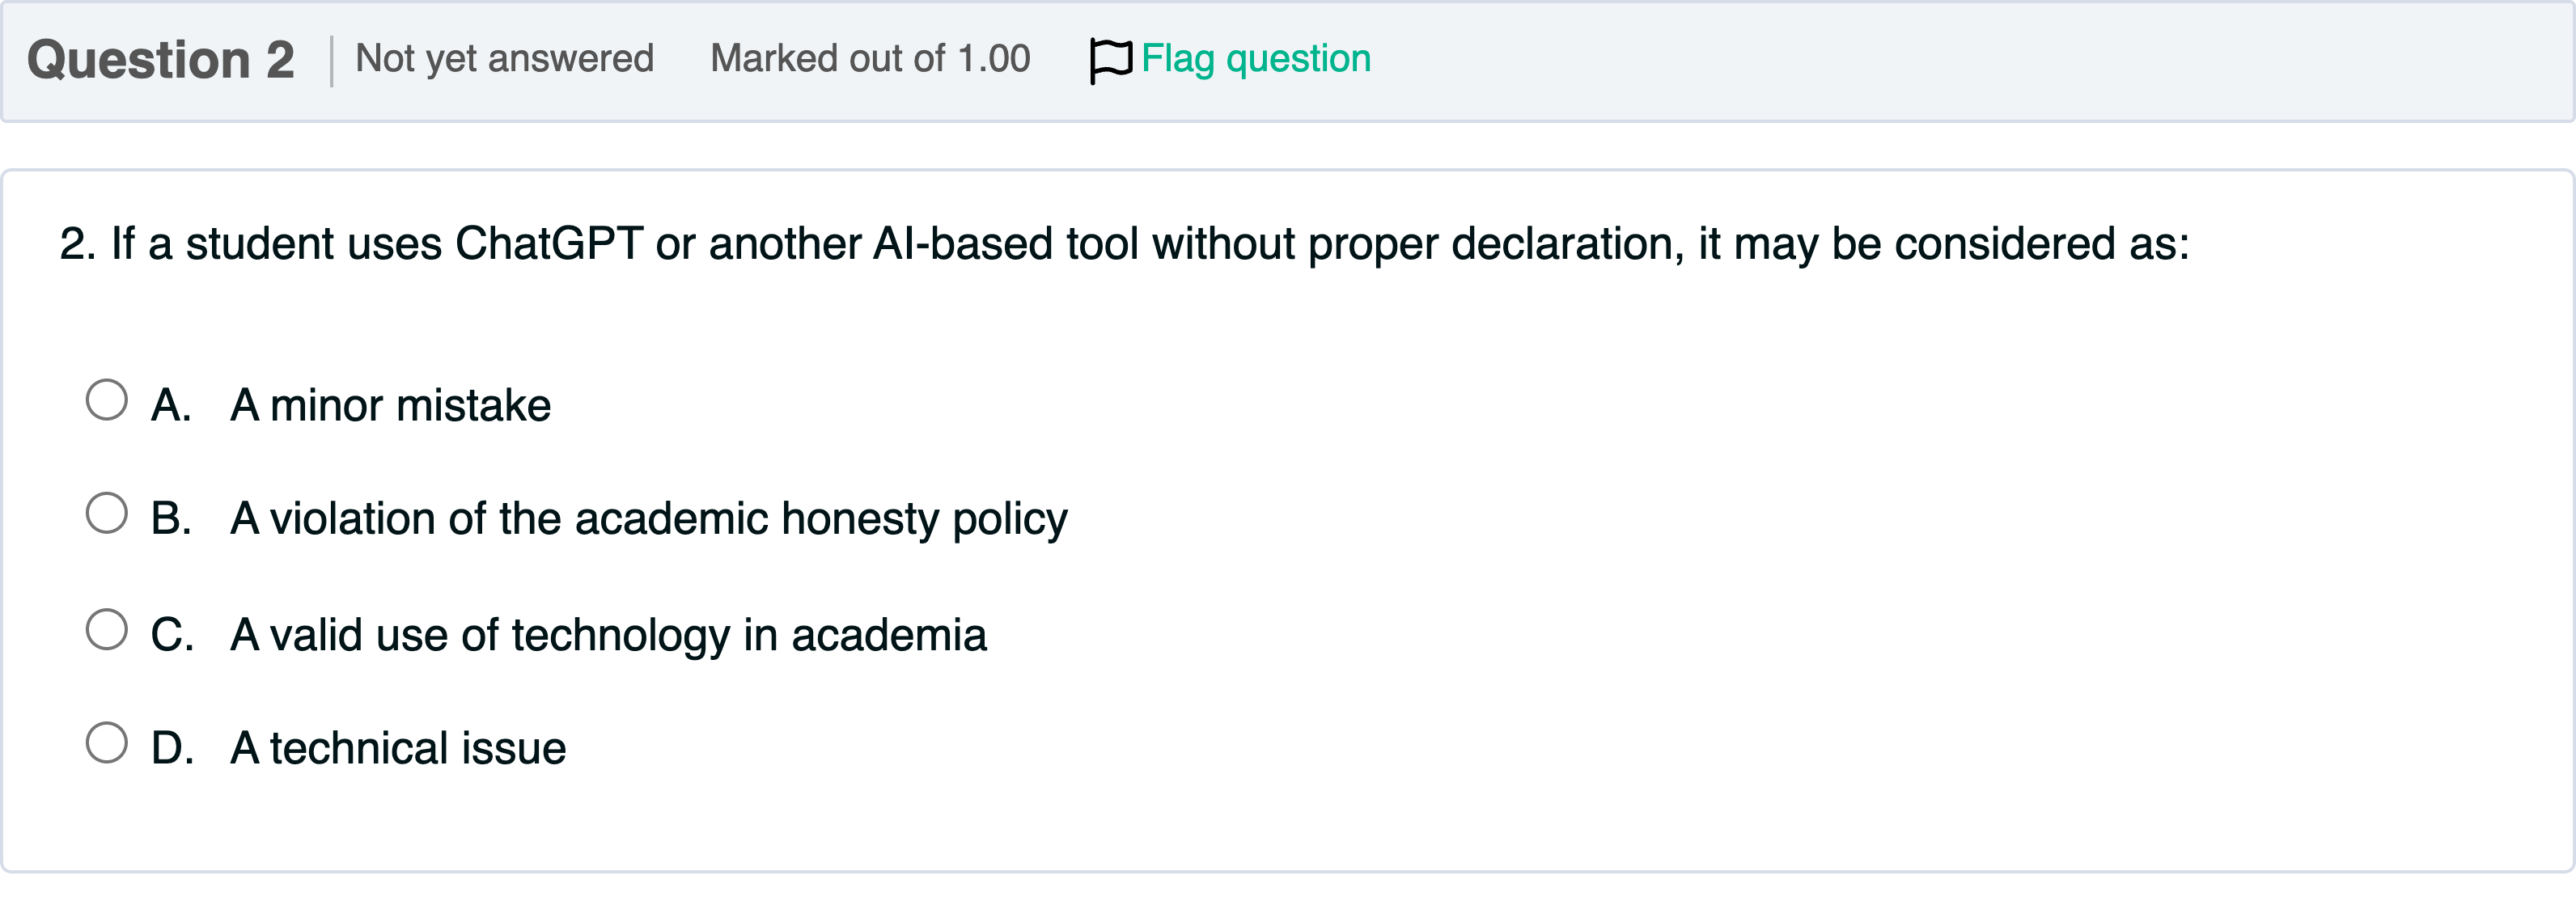Click the letter 'A.' option label

(171, 406)
